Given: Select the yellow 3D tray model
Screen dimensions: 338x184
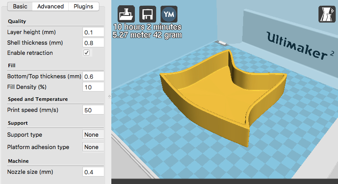Looking at the screenshot, I should point(222,99).
